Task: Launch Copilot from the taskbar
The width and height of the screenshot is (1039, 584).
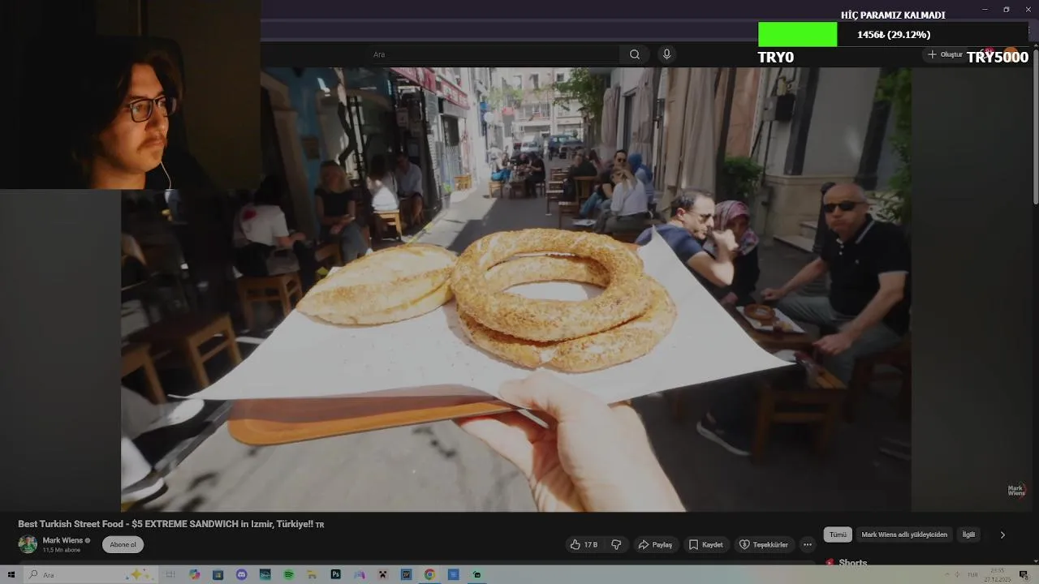Action: (195, 575)
